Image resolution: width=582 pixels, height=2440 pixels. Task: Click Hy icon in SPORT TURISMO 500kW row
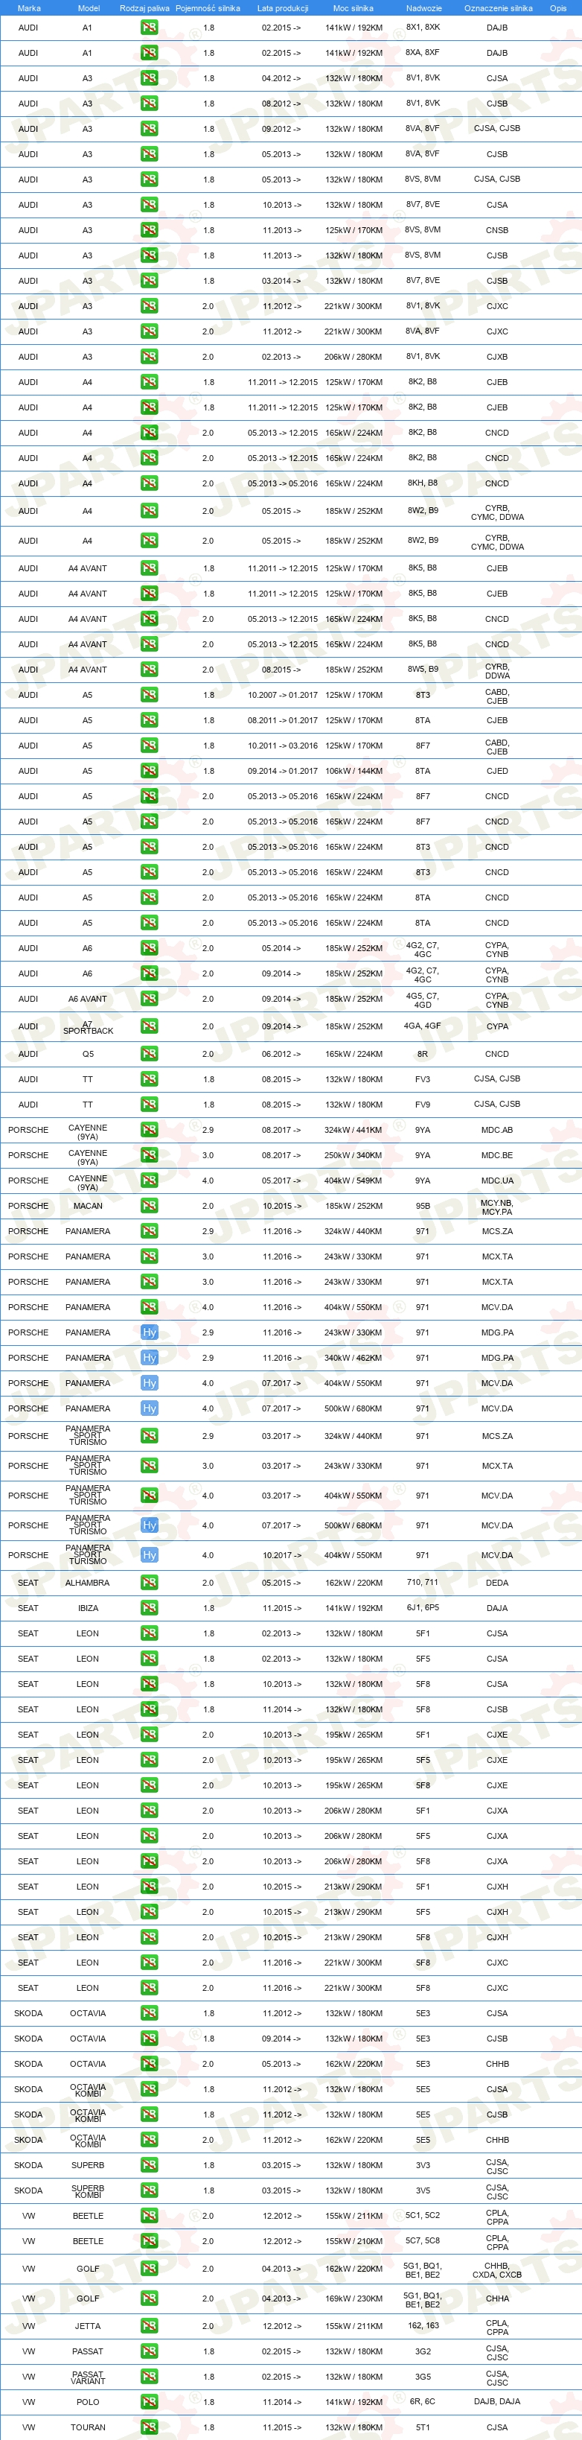coord(150,1525)
